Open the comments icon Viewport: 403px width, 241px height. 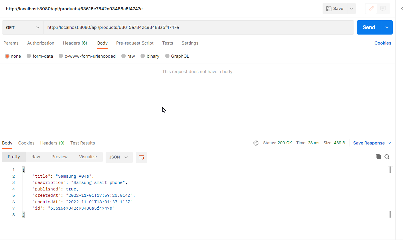(x=383, y=9)
